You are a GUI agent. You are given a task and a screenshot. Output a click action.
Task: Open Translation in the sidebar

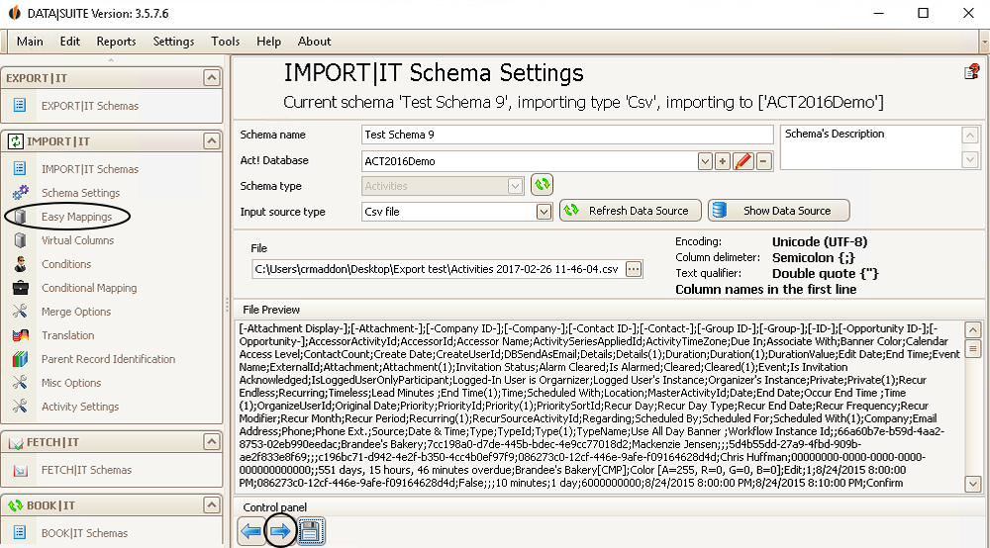[67, 335]
